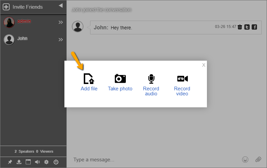This screenshot has height=168, width=267.
Task: Open the emoji smiley picker
Action: (245, 160)
